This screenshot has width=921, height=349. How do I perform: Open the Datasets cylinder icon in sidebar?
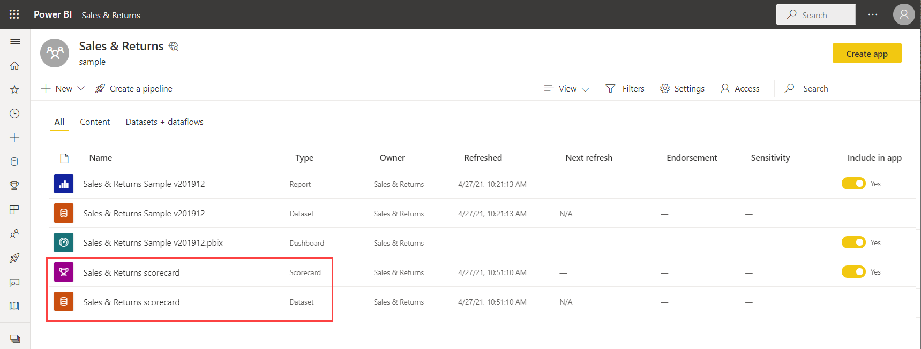point(14,162)
